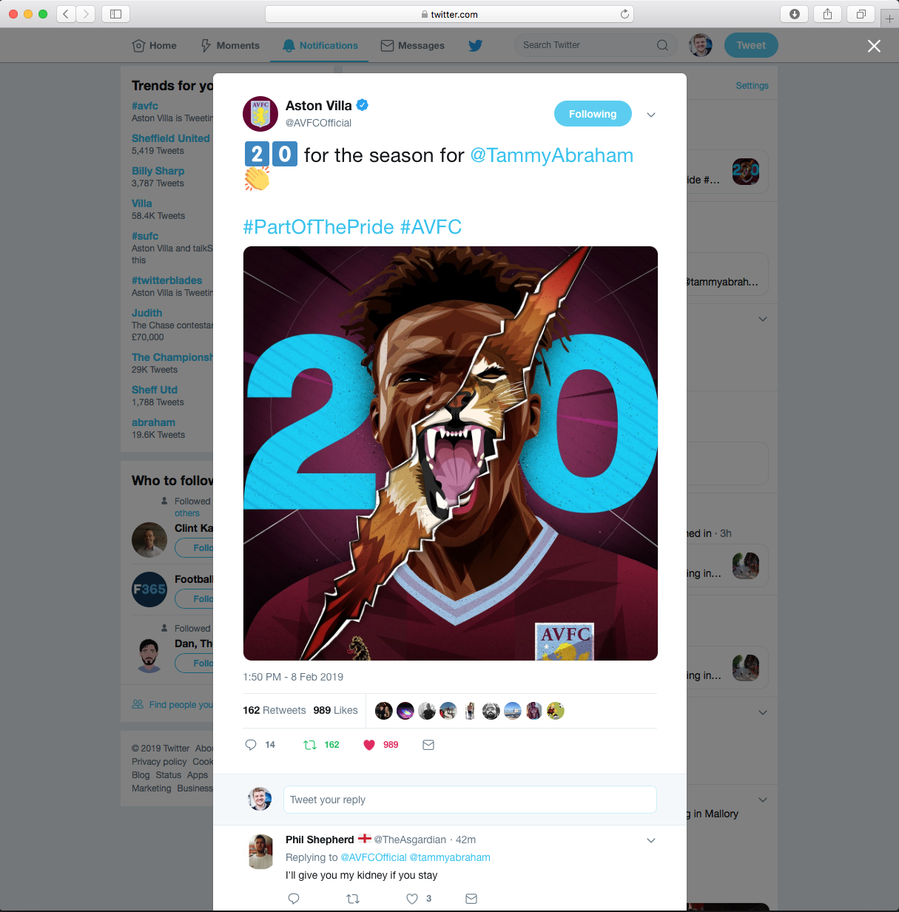This screenshot has height=912, width=899.
Task: Click the twitter.com address bar
Action: pos(449,14)
